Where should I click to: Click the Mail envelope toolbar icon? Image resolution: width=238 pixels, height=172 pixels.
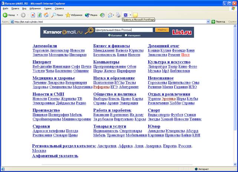pyautogui.click(x=110, y=15)
